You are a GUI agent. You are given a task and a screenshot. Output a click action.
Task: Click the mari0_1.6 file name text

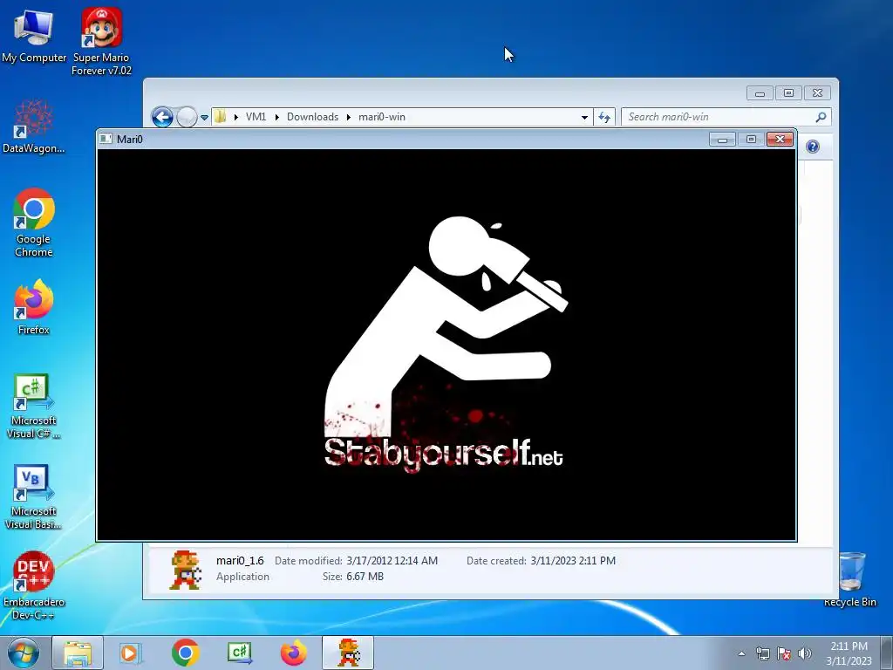pyautogui.click(x=240, y=561)
